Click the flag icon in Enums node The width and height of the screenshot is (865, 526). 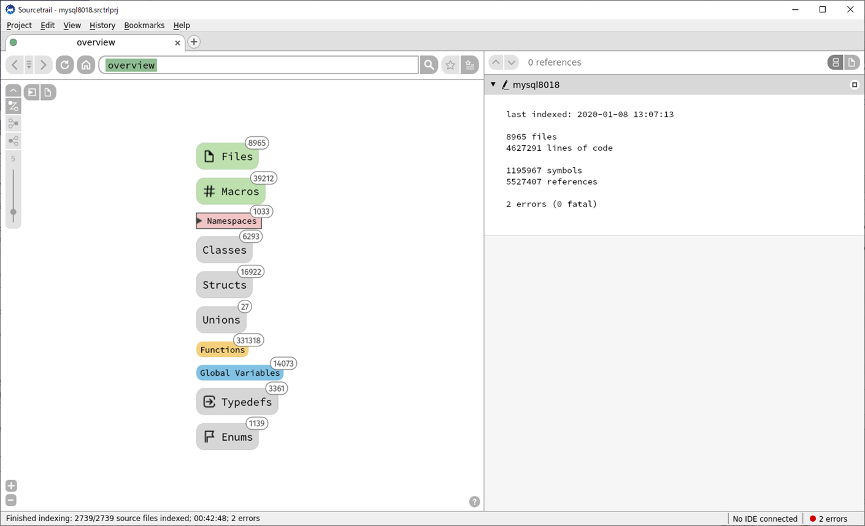point(209,436)
